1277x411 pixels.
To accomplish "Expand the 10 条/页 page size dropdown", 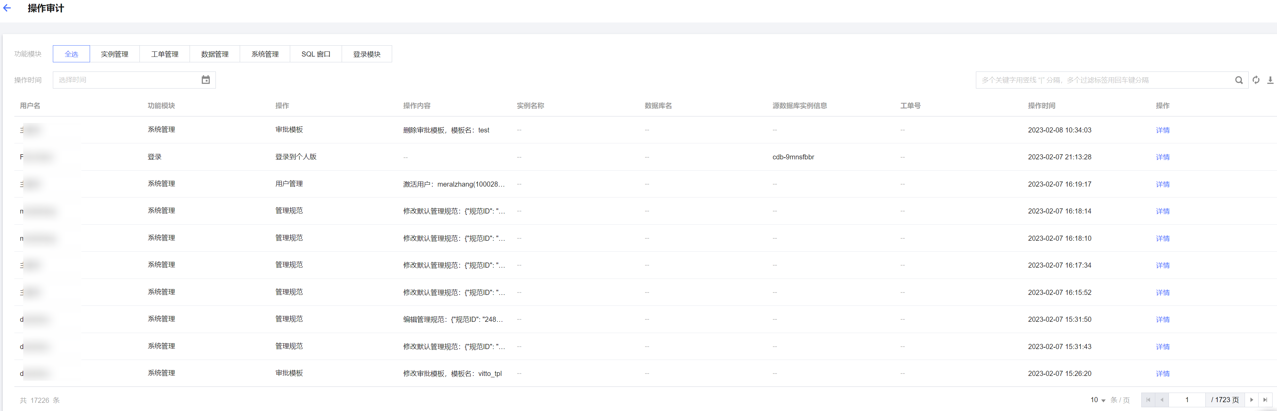I will pyautogui.click(x=1098, y=400).
